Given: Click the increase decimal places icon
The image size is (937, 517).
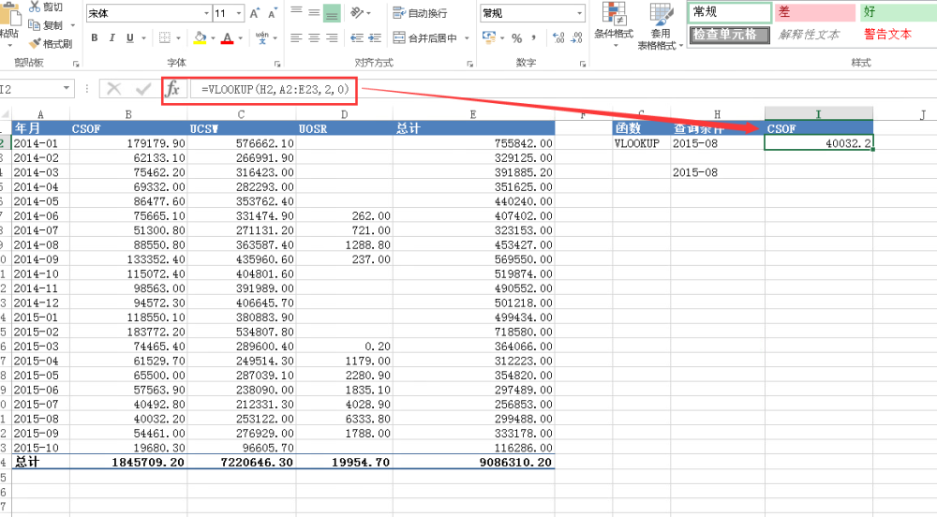Looking at the screenshot, I should point(558,37).
